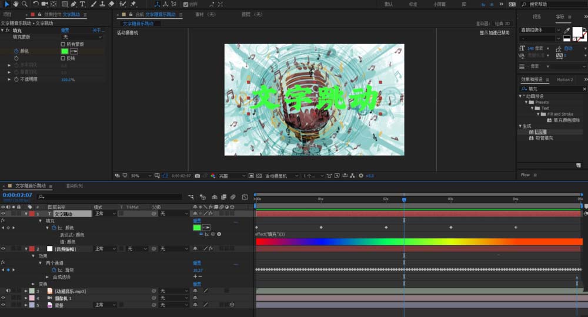Activate the Puppet Pin tool

pos(133,4)
